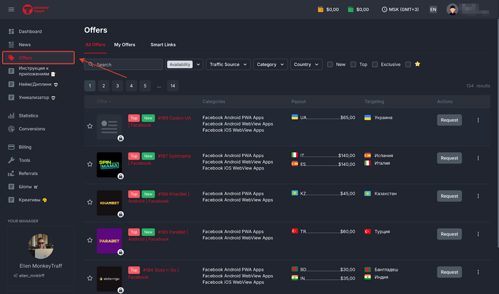The image size is (499, 294).
Task: Click the Billing card icon
Action: (x=12, y=147)
